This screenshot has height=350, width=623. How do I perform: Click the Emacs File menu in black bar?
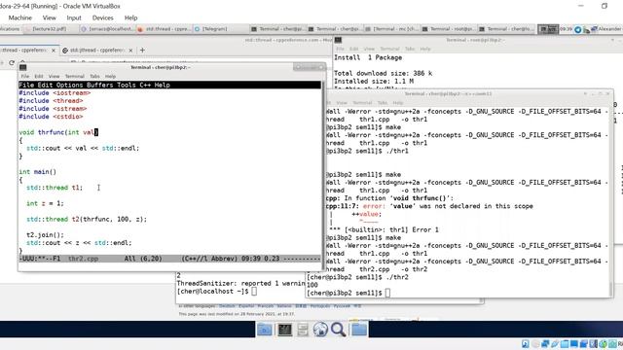click(x=26, y=85)
